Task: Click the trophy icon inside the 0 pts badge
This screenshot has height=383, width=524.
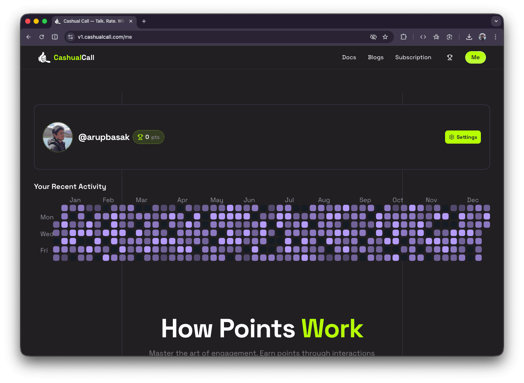Action: pos(141,137)
